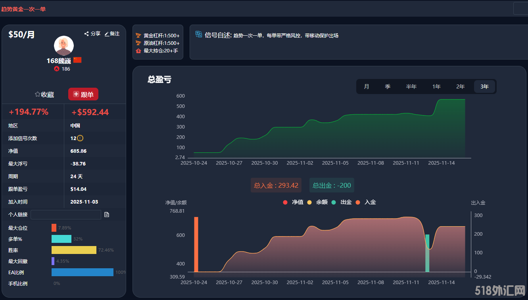Click the 胜率 yellow progress bar
528x300 pixels.
(74, 250)
